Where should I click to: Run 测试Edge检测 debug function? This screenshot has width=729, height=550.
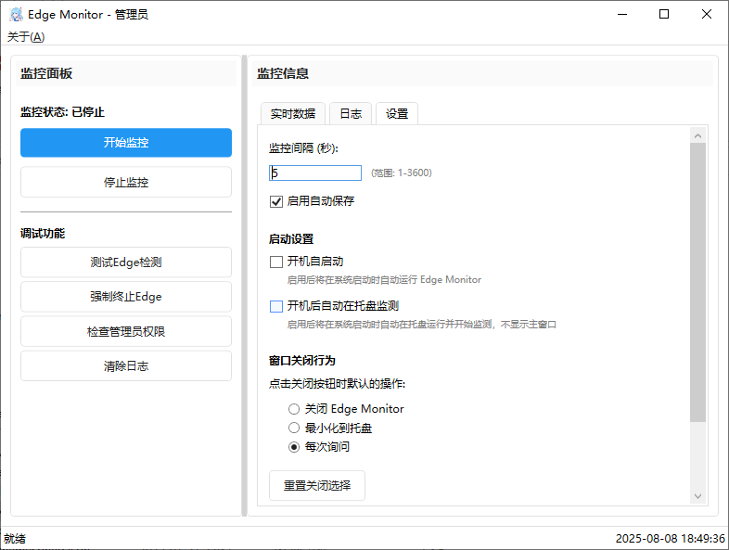pos(126,262)
